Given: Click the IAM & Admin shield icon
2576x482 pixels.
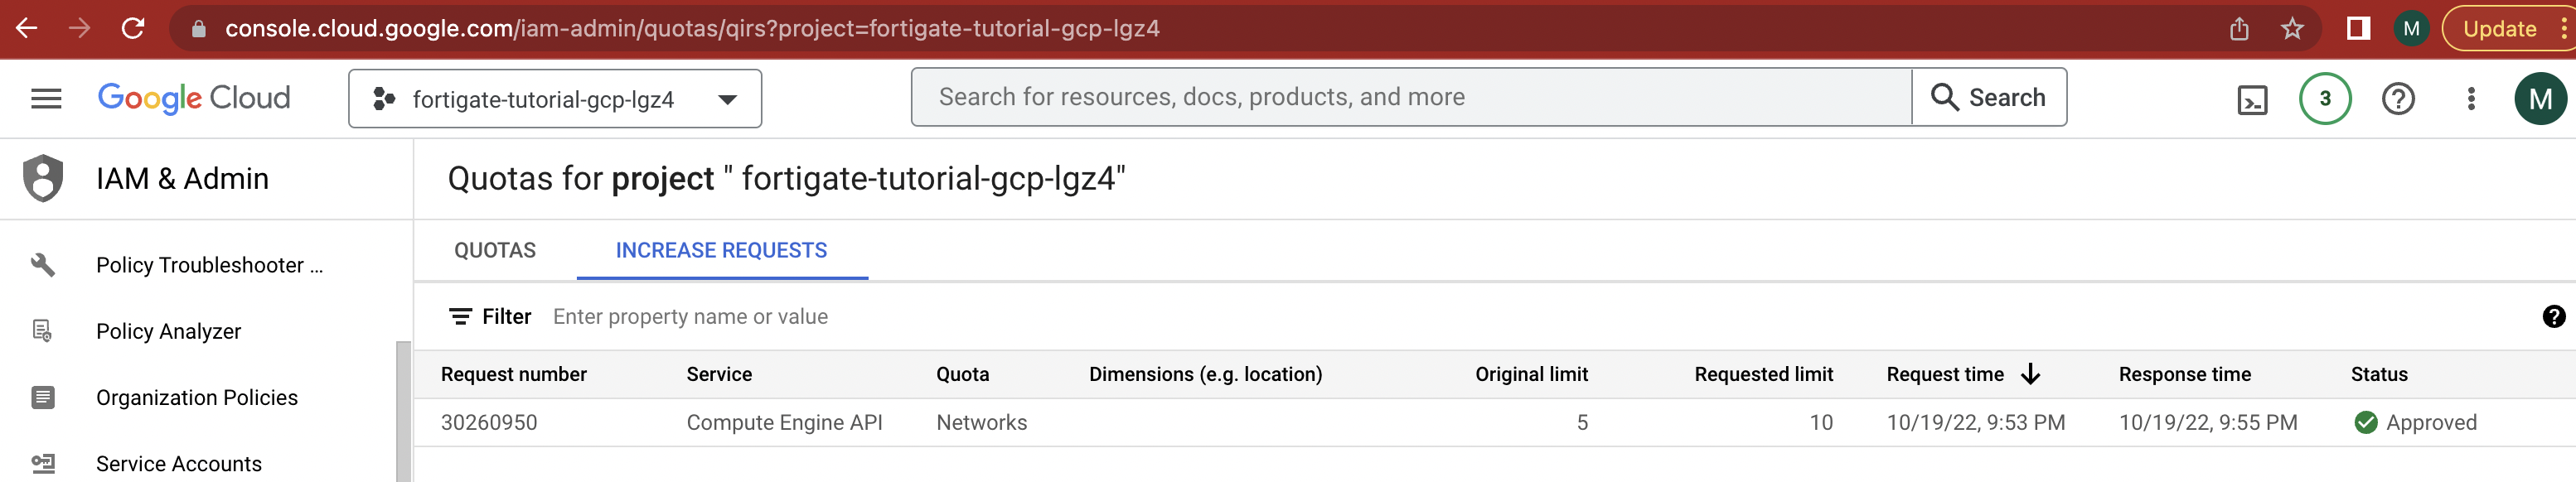Looking at the screenshot, I should 42,178.
